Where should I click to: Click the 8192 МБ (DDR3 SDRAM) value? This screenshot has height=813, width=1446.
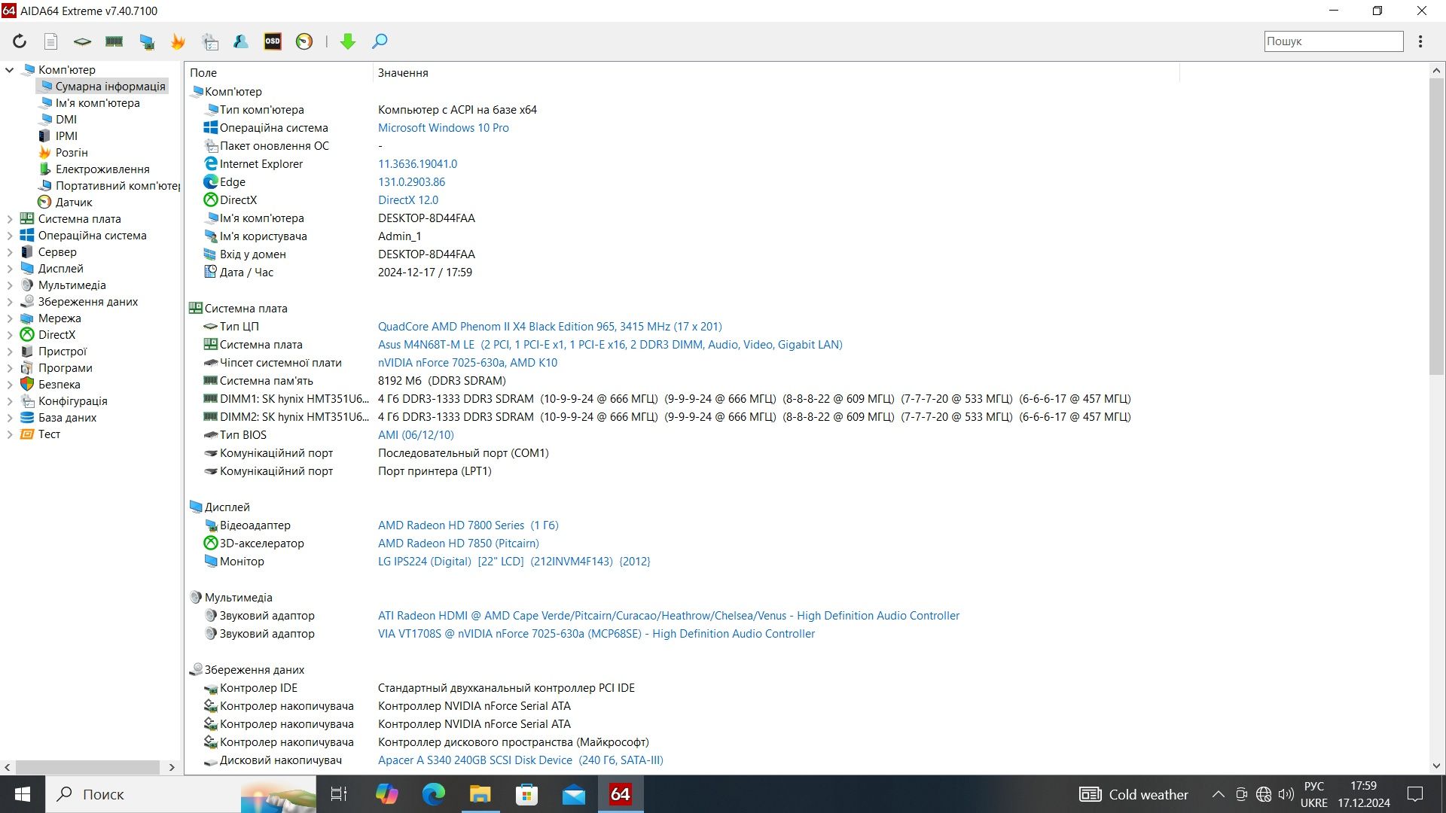442,381
